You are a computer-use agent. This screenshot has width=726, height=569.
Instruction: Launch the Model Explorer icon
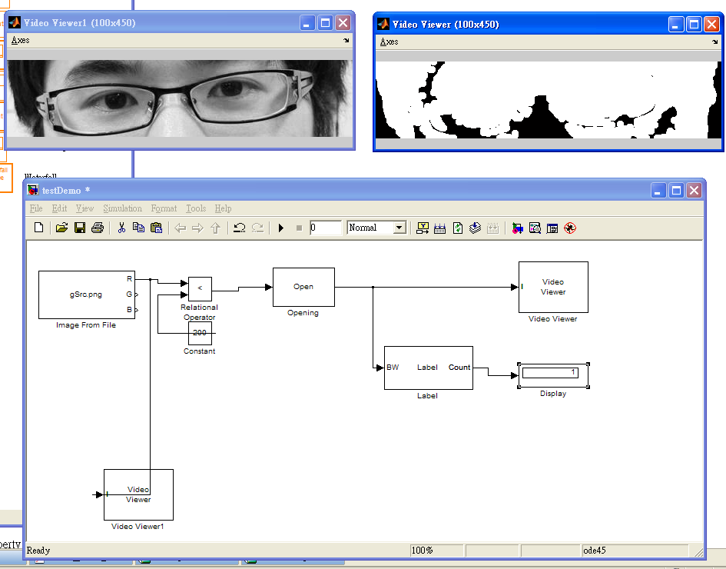[x=535, y=228]
